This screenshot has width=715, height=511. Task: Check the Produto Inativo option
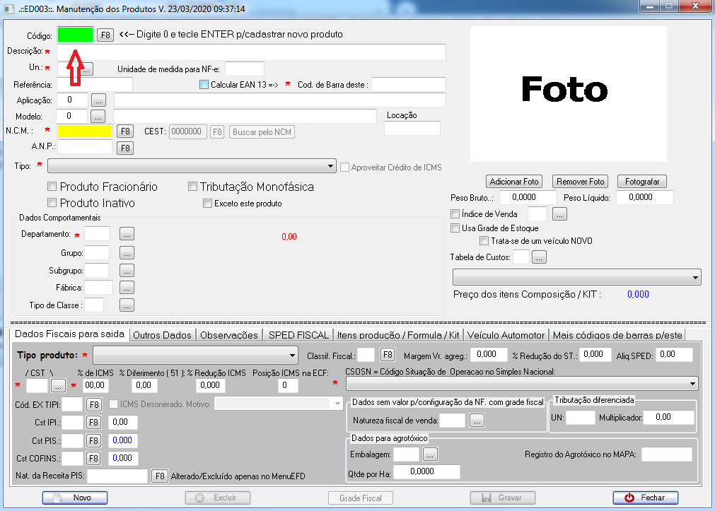tap(52, 204)
